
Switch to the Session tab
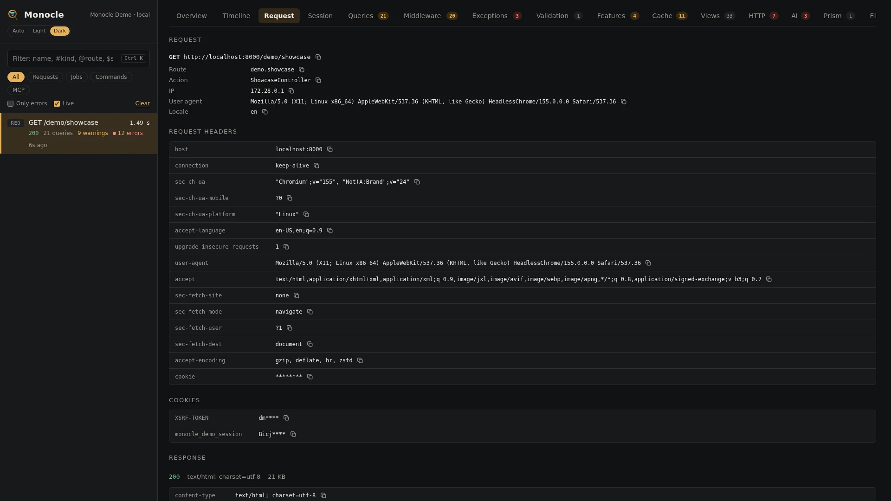coord(320,16)
